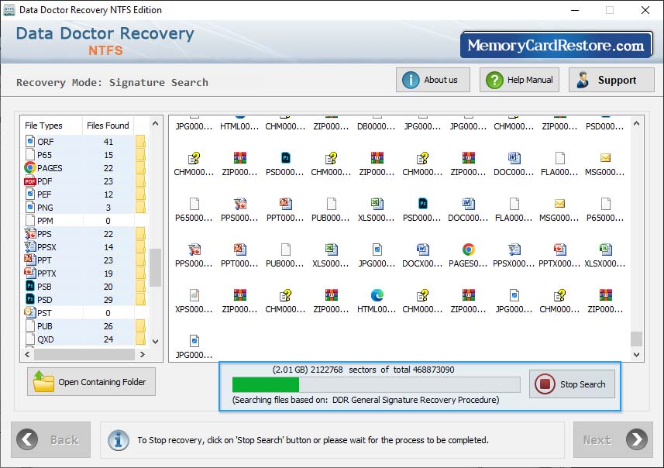Select the PSD Photoshop icon in list
The image size is (664, 468).
[30, 299]
